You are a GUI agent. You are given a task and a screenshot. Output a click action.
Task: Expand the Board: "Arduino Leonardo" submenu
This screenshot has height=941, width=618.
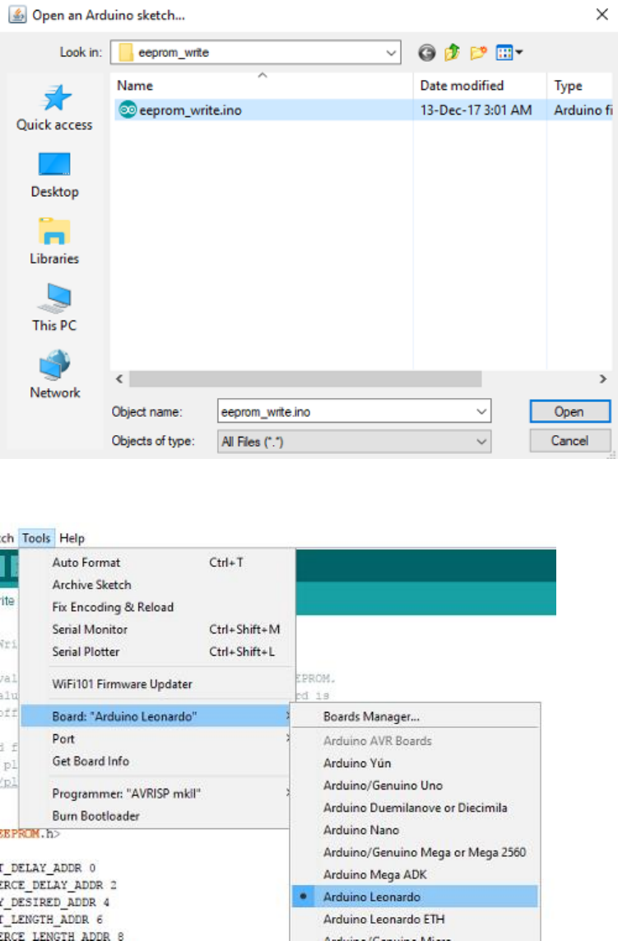(156, 717)
